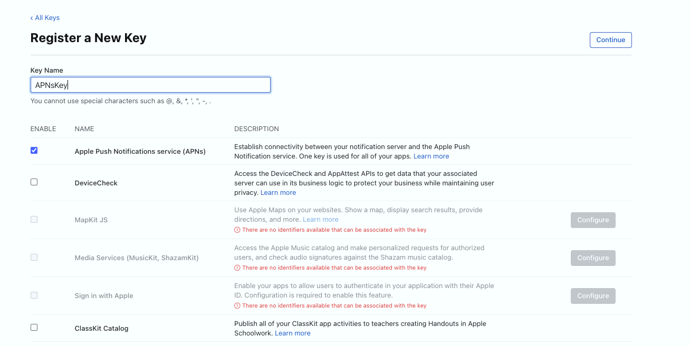Click the Sign in with Apple name text
690x346 pixels.
coord(104,296)
